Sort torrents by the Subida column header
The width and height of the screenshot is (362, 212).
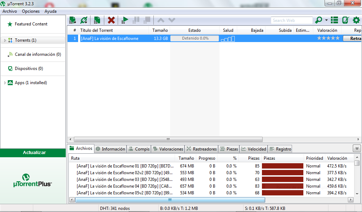(279, 30)
